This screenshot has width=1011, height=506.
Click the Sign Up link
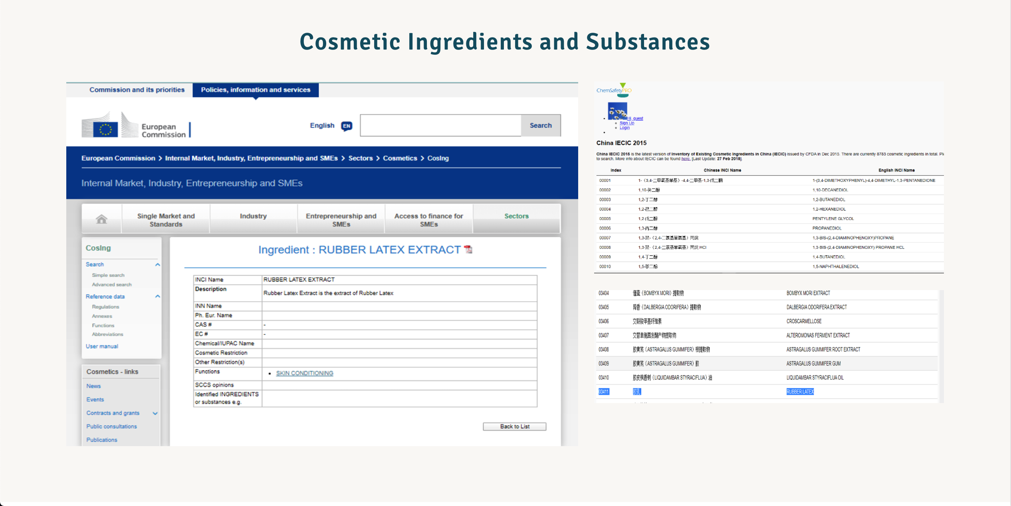[x=626, y=123]
